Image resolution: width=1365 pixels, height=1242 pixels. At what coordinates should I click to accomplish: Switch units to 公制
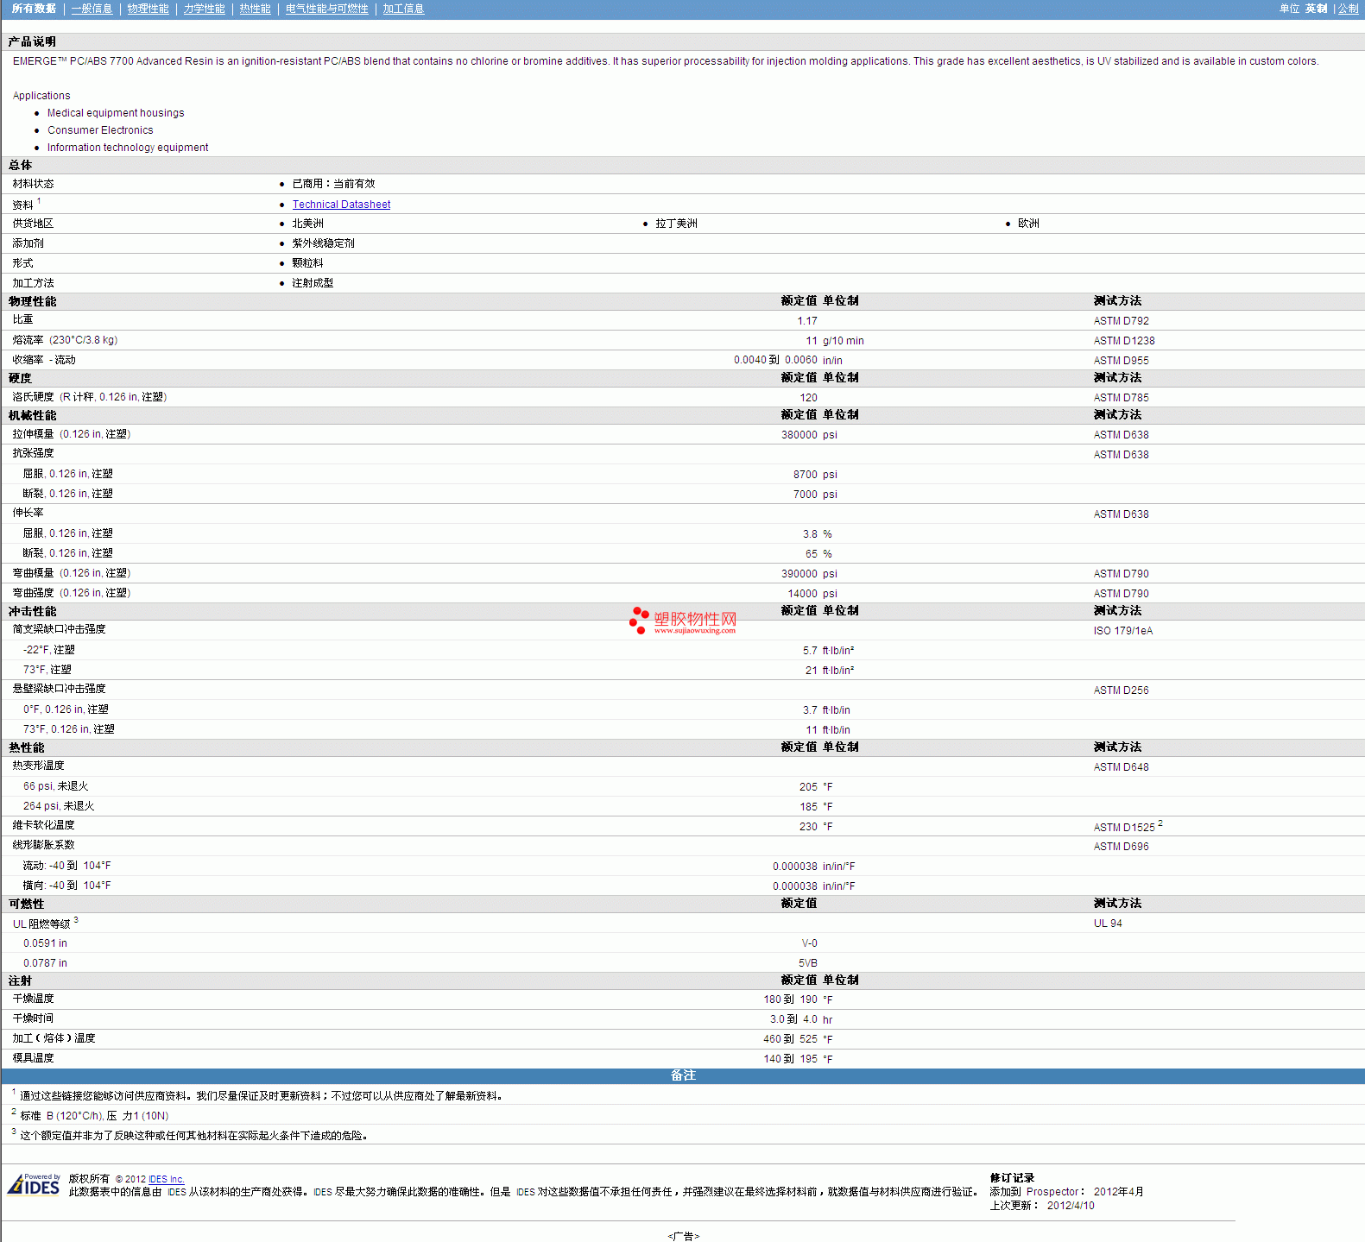(x=1348, y=9)
